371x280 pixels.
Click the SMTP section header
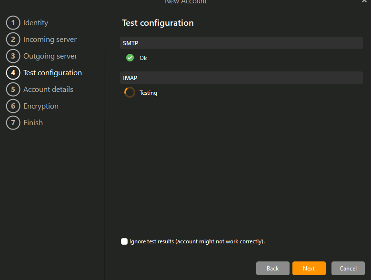point(241,43)
